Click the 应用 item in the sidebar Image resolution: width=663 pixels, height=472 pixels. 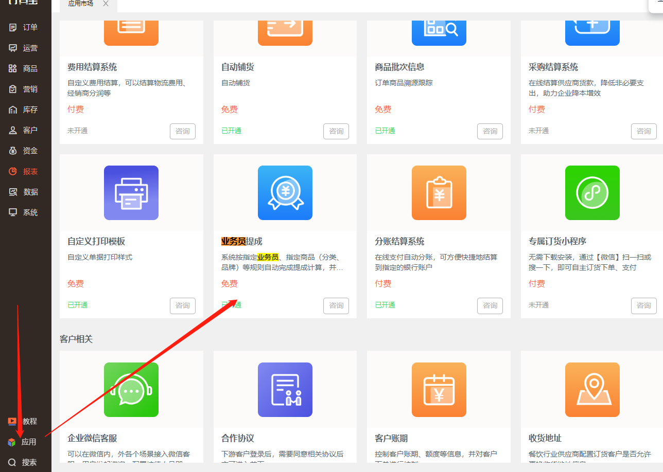(x=22, y=442)
